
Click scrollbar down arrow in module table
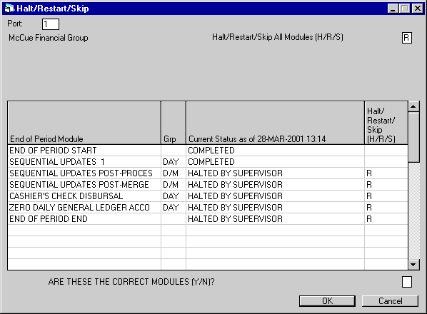[x=413, y=265]
